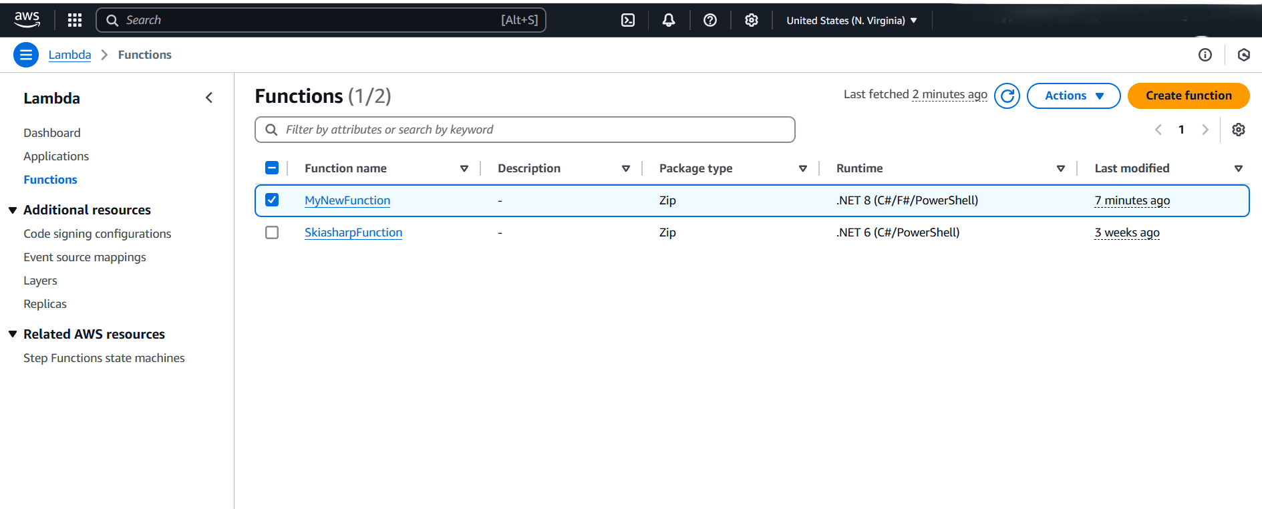Viewport: 1262px width, 509px height.
Task: Focus the AWS top search field
Action: click(x=321, y=20)
